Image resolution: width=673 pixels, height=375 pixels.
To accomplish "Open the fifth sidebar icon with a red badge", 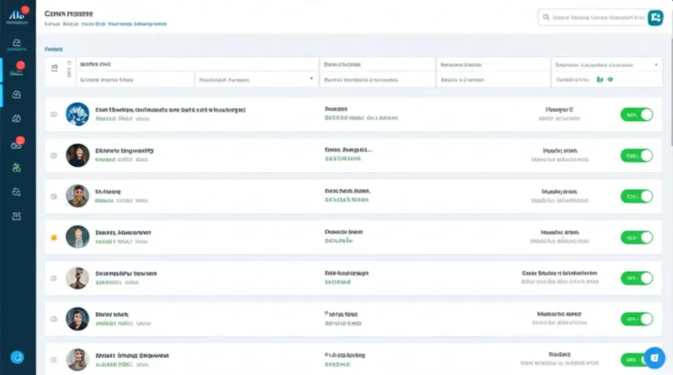I will click(17, 144).
